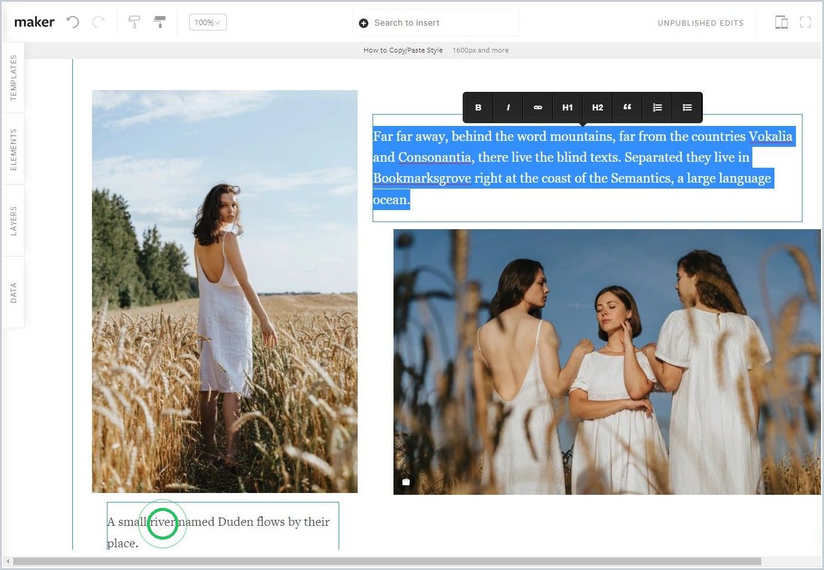
Task: Select the paste style paint roller icon
Action: pyautogui.click(x=160, y=23)
